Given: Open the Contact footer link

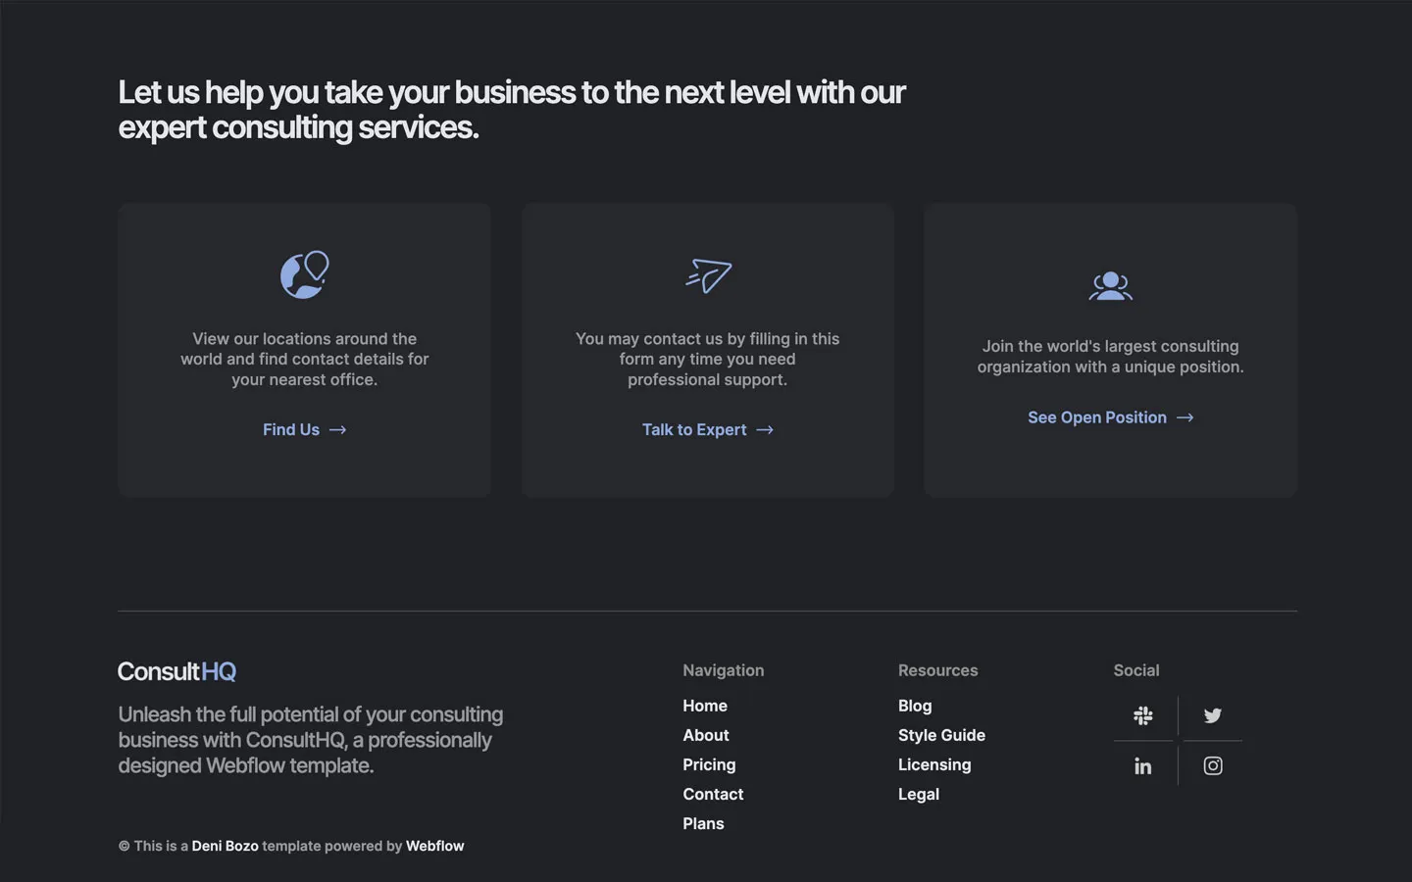Looking at the screenshot, I should pos(713,794).
